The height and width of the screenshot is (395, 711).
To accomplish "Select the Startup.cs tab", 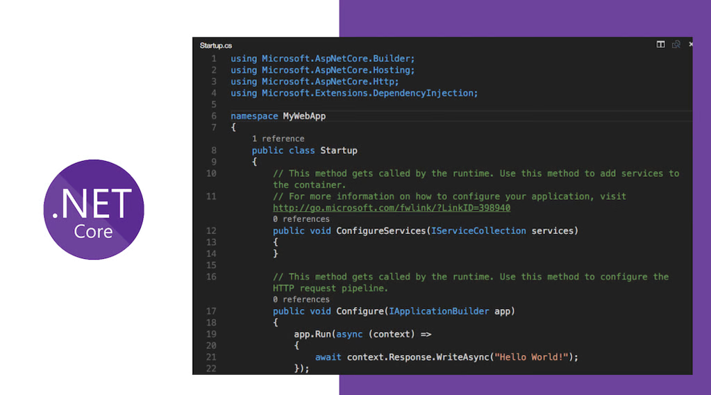I will [x=216, y=46].
